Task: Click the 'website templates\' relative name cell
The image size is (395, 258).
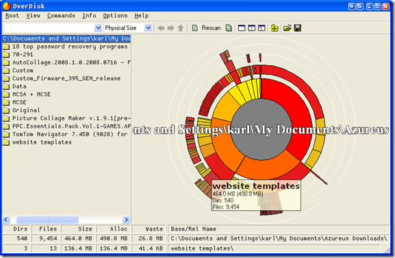Action: tap(274, 248)
